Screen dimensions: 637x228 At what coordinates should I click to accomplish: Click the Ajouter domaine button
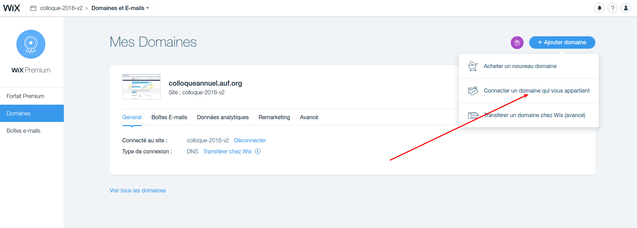[x=562, y=42]
